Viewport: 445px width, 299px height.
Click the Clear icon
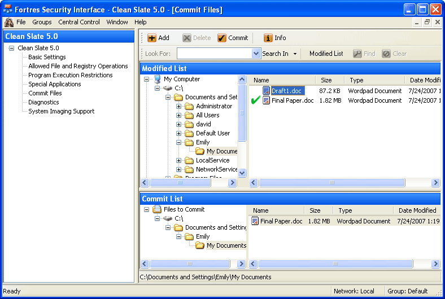[386, 54]
